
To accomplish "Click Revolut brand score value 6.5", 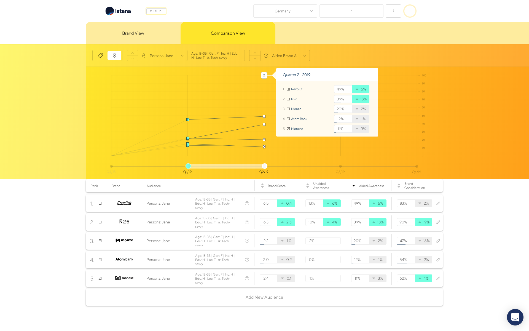I will [x=268, y=203].
